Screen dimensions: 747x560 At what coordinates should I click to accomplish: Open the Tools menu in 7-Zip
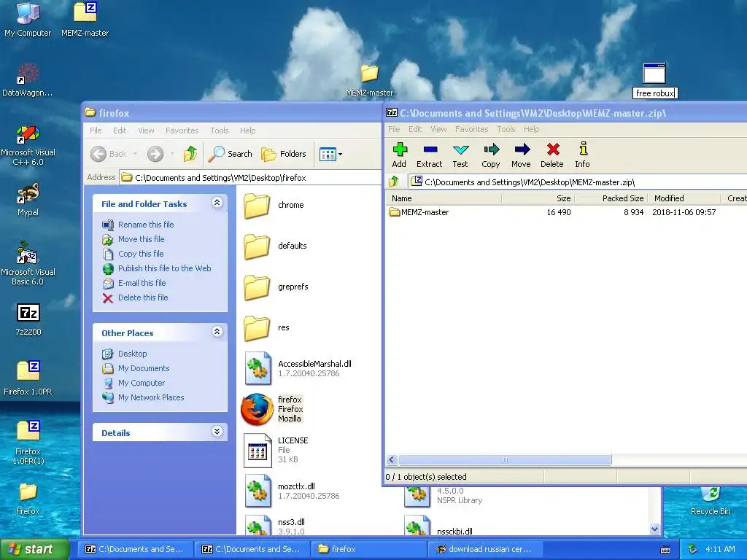506,129
